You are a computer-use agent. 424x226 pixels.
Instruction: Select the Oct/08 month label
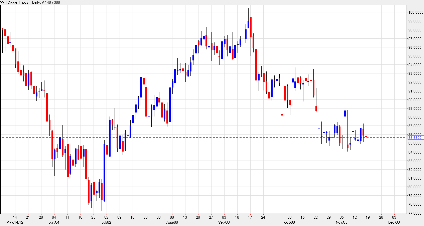pyautogui.click(x=289, y=222)
